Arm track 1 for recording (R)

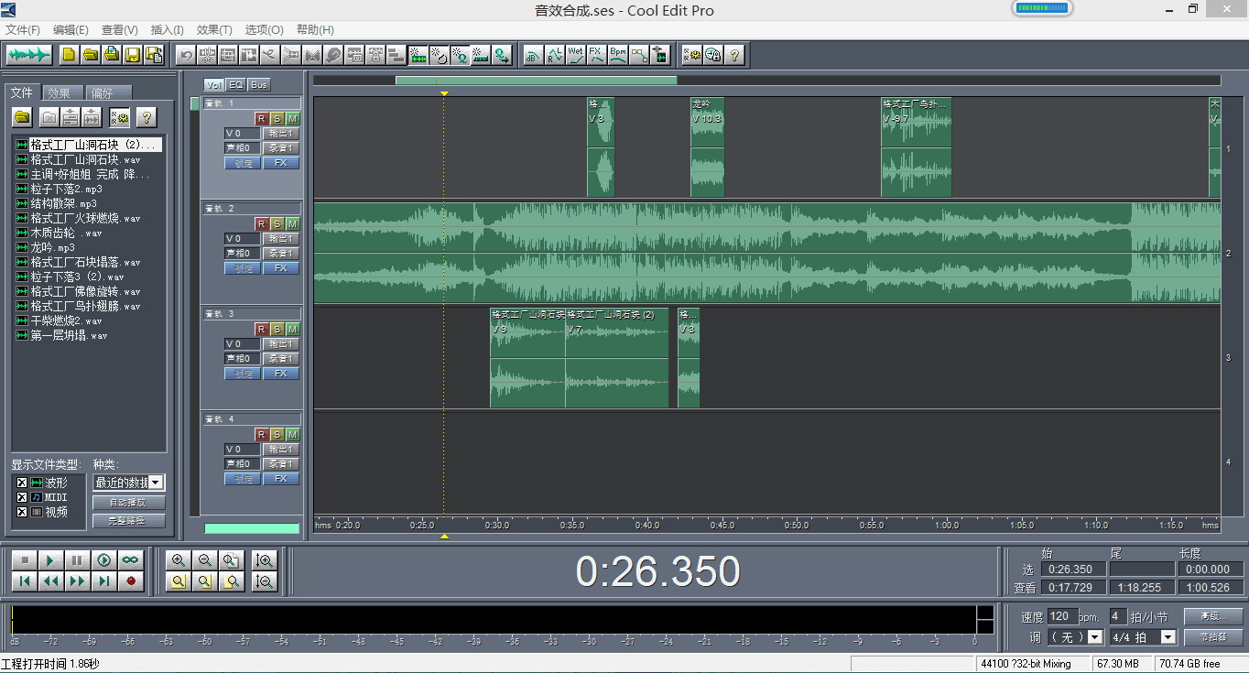point(261,118)
